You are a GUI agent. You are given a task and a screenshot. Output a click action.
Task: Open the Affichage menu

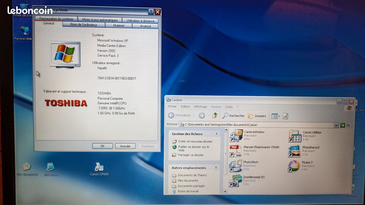(200, 107)
